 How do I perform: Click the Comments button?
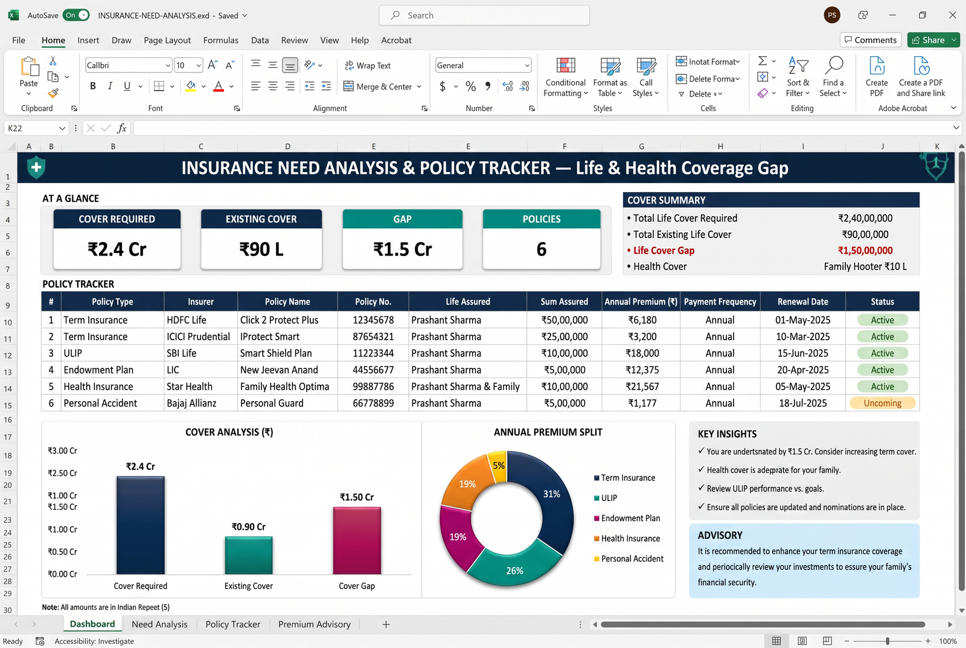point(871,40)
